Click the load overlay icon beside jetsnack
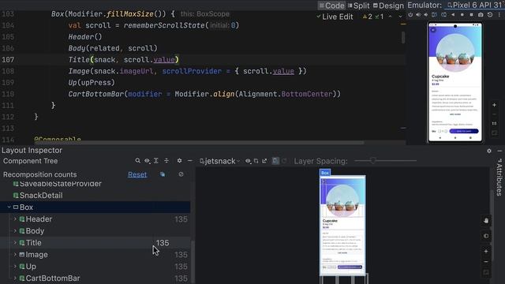 click(x=256, y=161)
